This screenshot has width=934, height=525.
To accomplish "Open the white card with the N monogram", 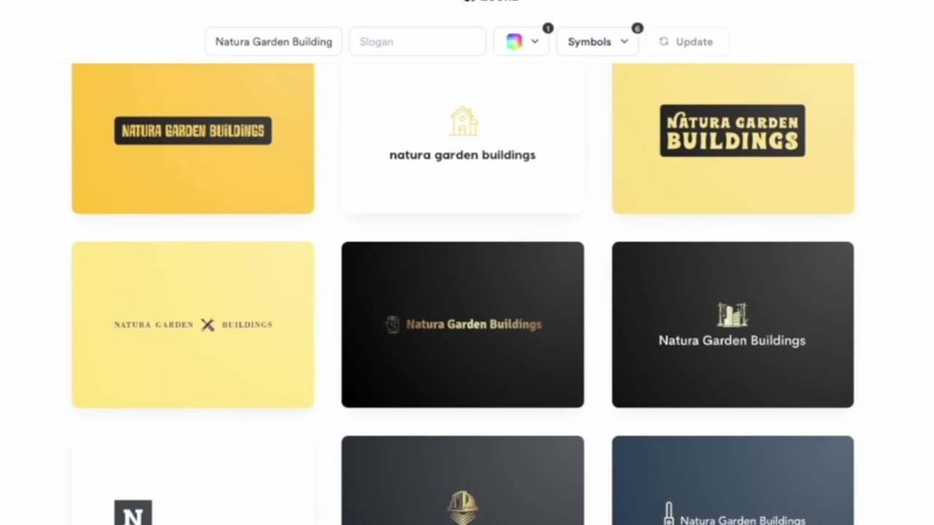I will (193, 481).
